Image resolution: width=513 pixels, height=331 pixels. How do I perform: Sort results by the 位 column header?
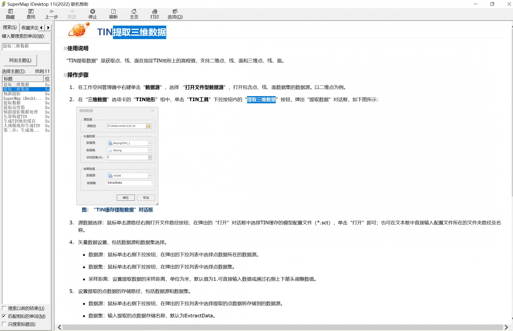47,79
